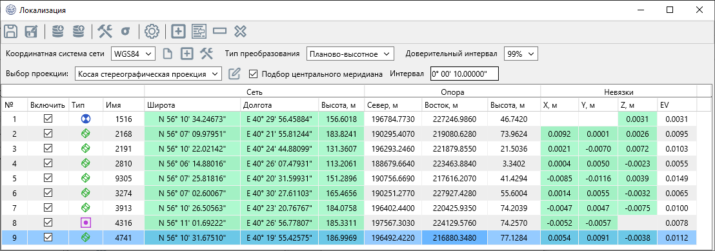Click the 'Сеть' group header
This screenshot has width=715, height=251.
254,92
